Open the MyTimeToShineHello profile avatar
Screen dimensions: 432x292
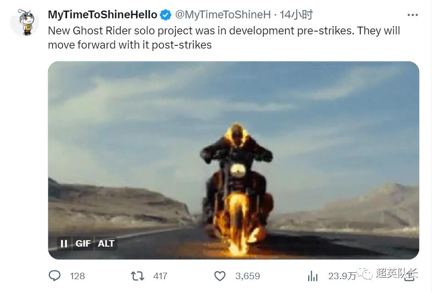(x=24, y=22)
